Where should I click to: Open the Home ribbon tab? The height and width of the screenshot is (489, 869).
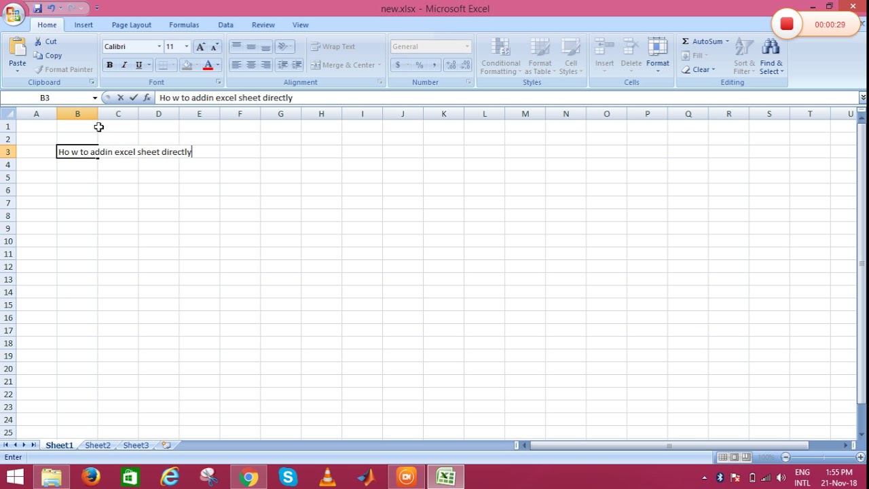tap(47, 24)
